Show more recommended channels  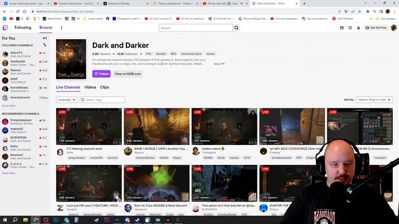(9, 173)
